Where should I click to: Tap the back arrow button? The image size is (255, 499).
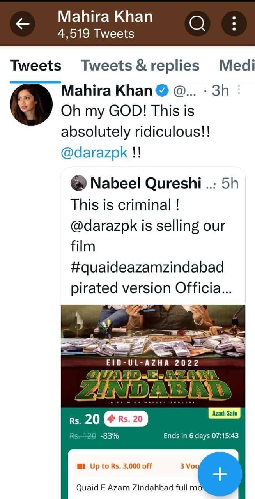tap(23, 24)
